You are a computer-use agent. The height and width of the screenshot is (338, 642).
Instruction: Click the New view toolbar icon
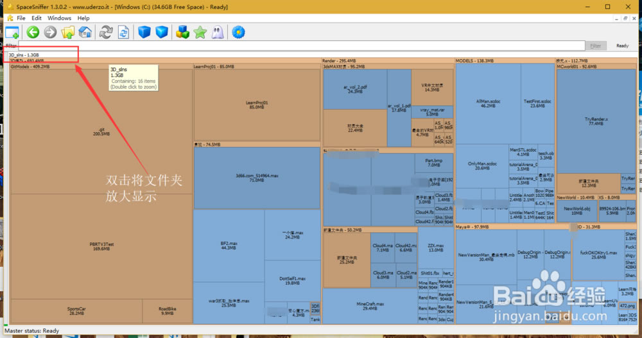12,32
